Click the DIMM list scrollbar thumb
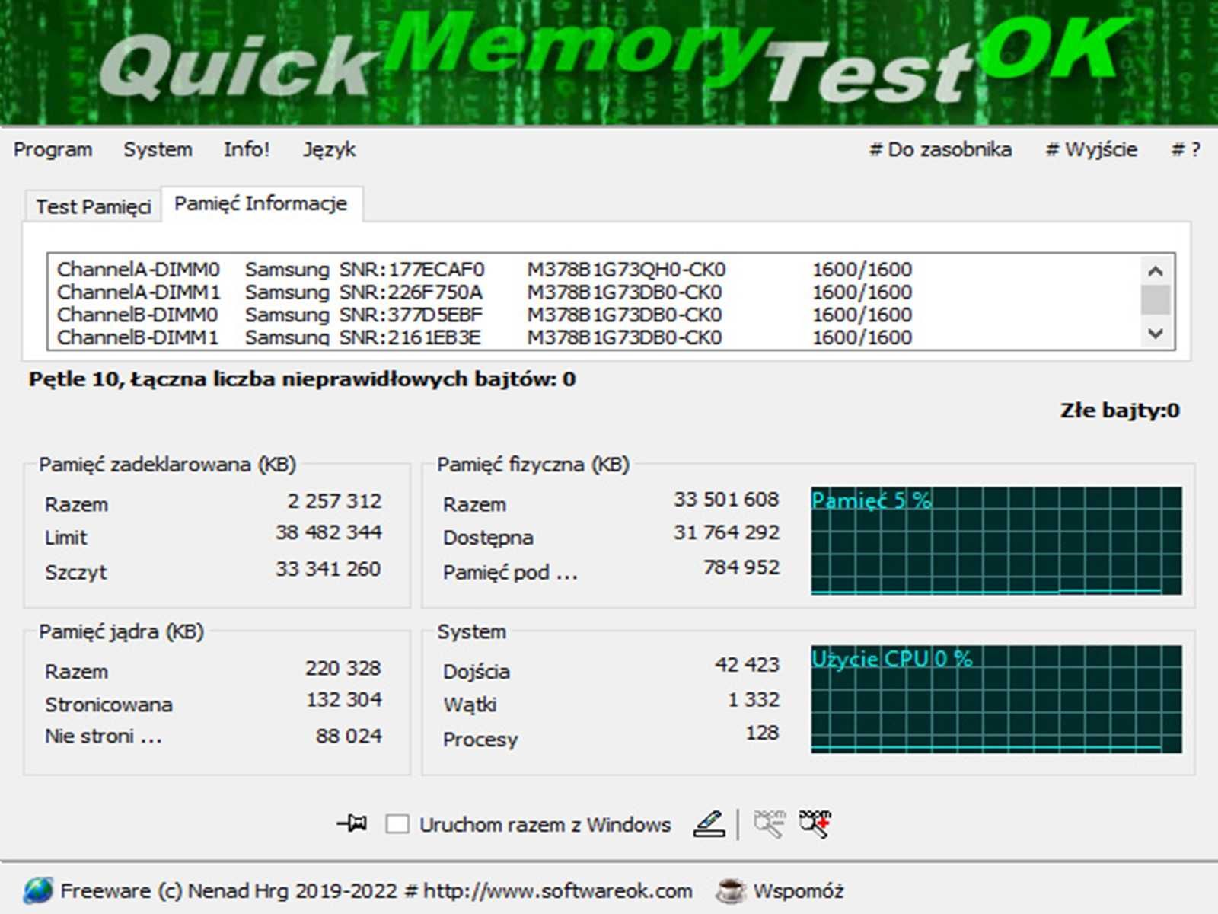 [1156, 299]
